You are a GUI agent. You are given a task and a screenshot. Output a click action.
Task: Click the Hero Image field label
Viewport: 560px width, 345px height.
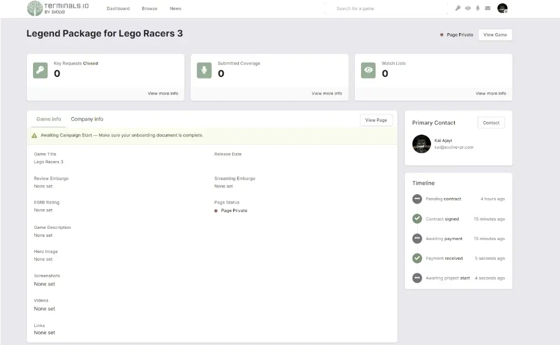[x=46, y=251]
